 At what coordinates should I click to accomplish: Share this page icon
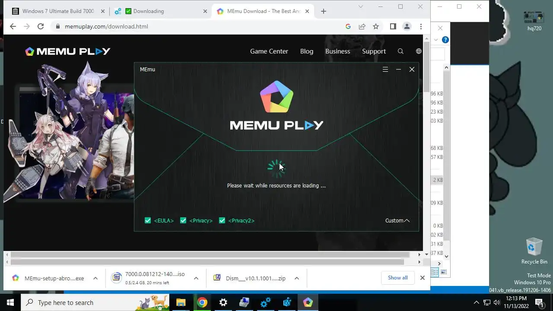point(362,26)
